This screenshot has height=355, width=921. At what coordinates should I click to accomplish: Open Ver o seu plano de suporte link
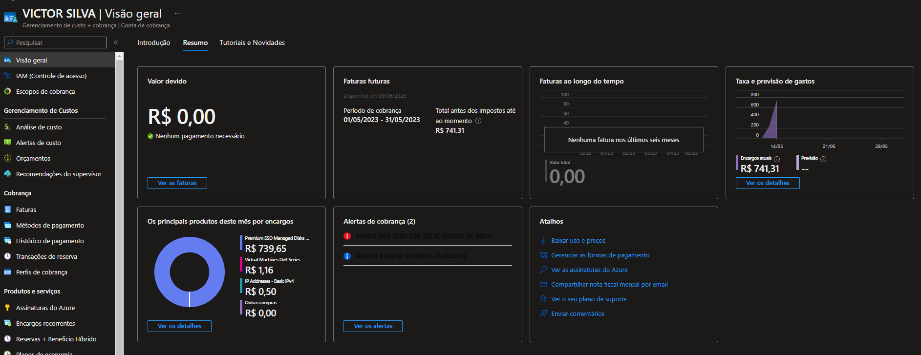point(589,299)
